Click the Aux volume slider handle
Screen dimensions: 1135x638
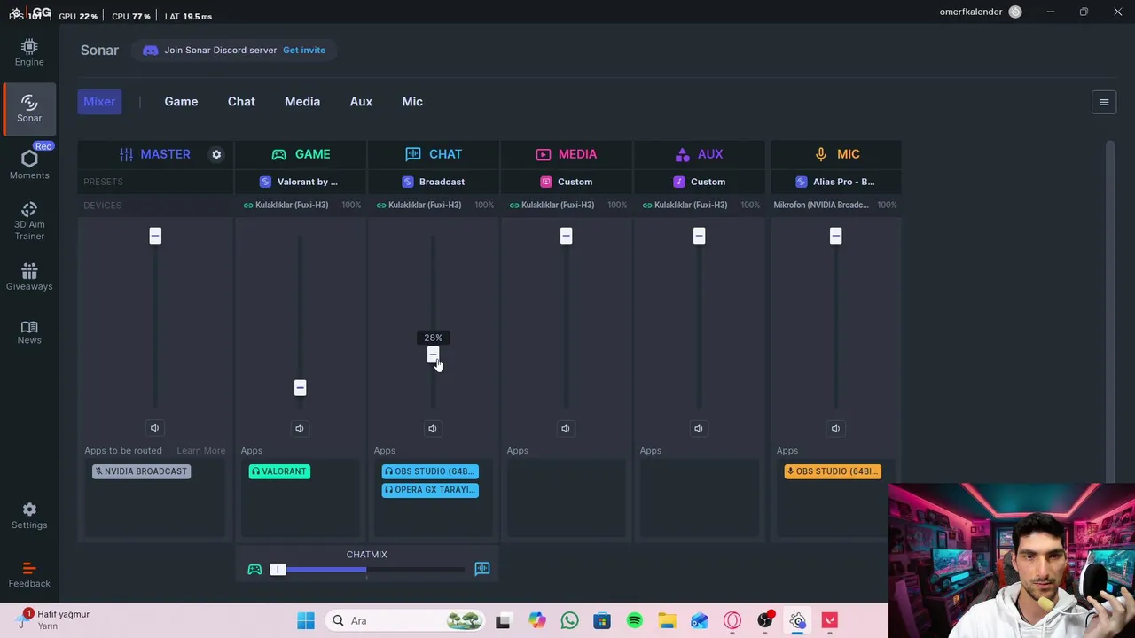[x=699, y=236]
